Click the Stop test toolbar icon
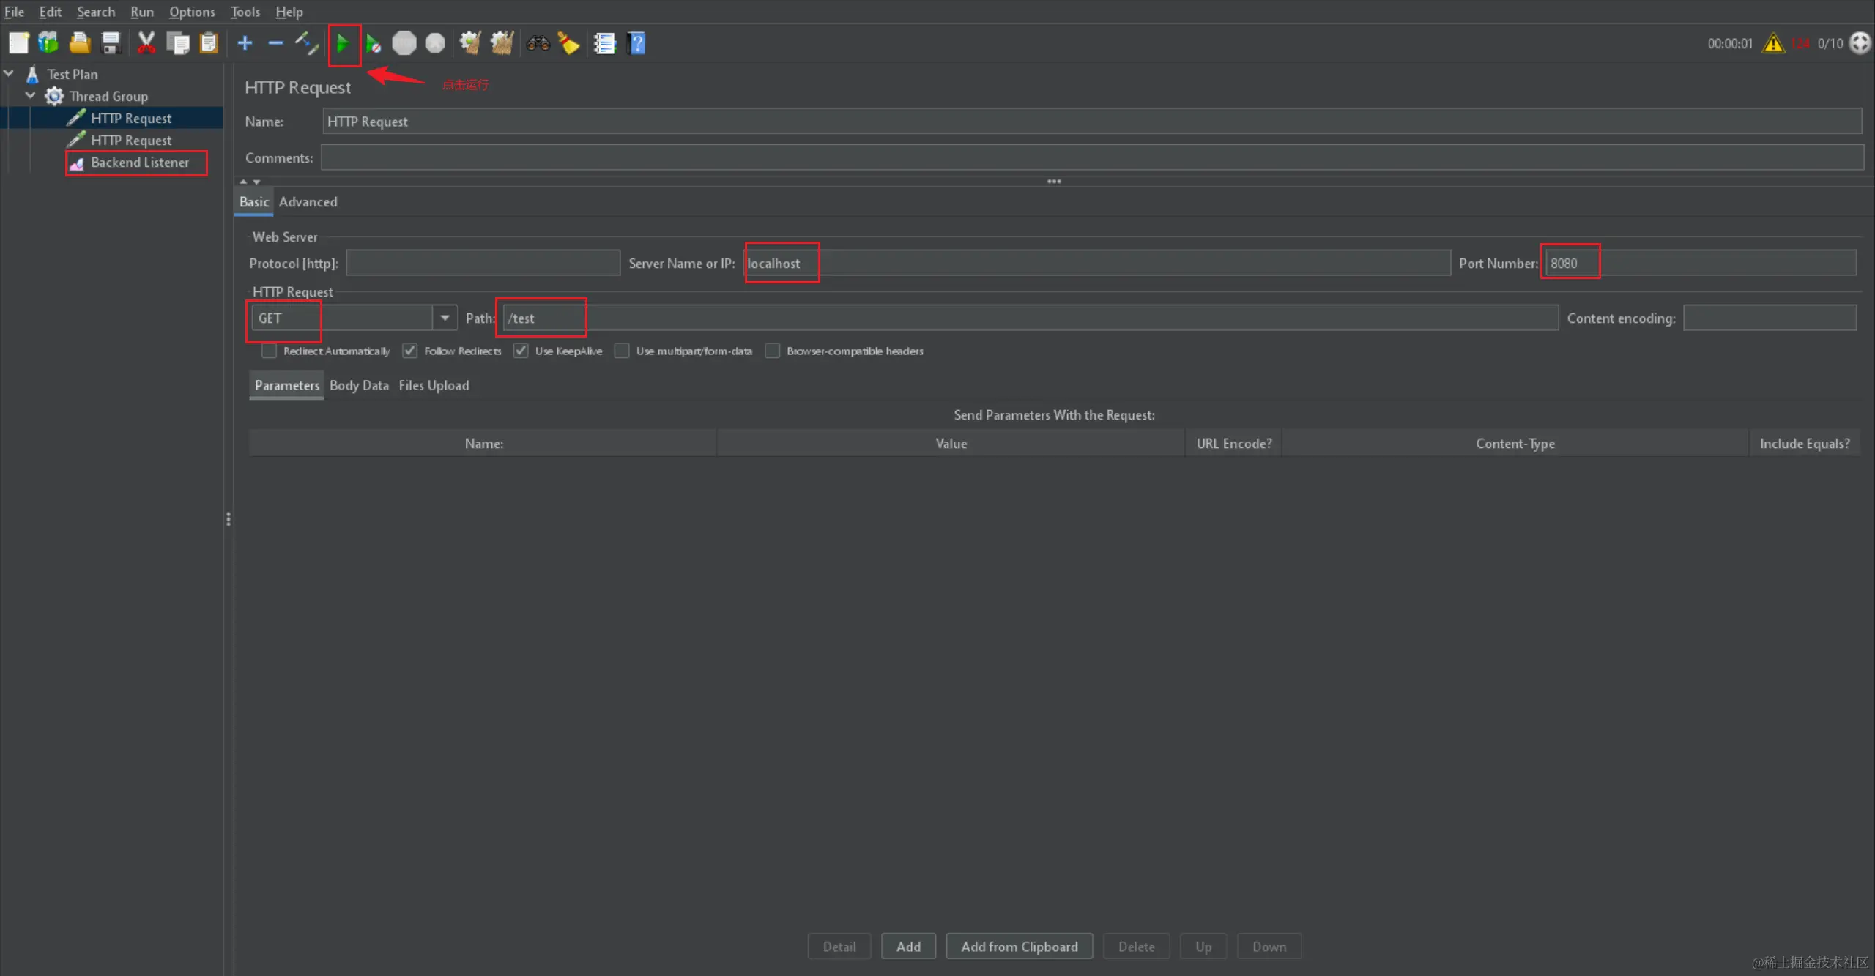This screenshot has height=976, width=1875. [404, 44]
